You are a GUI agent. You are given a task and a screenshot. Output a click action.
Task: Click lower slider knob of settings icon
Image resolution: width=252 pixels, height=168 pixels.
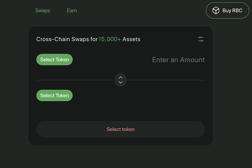[202, 41]
